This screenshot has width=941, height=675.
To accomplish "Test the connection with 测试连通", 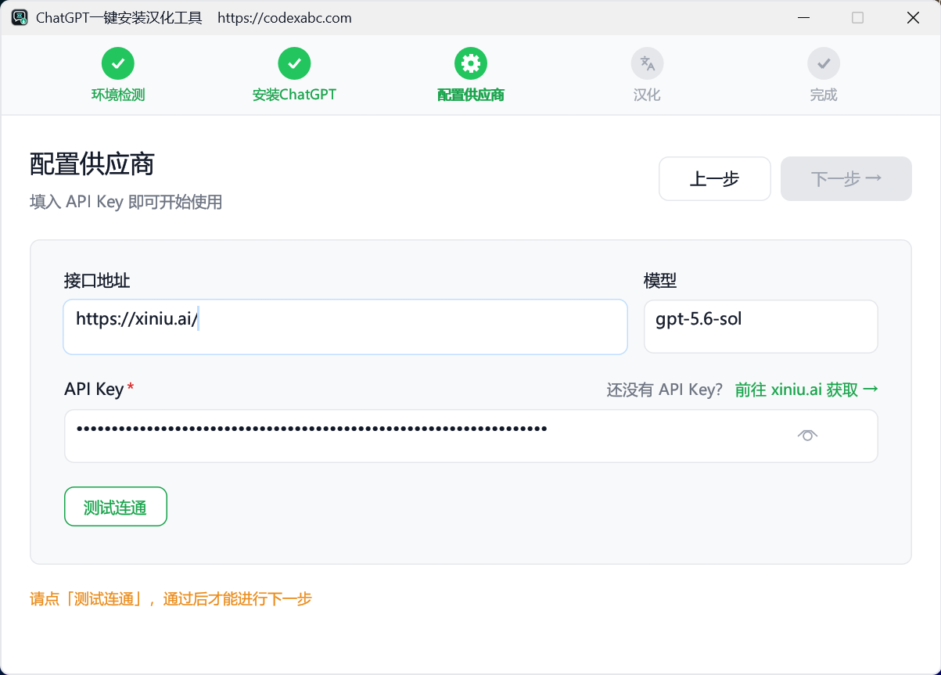I will click(x=116, y=507).
